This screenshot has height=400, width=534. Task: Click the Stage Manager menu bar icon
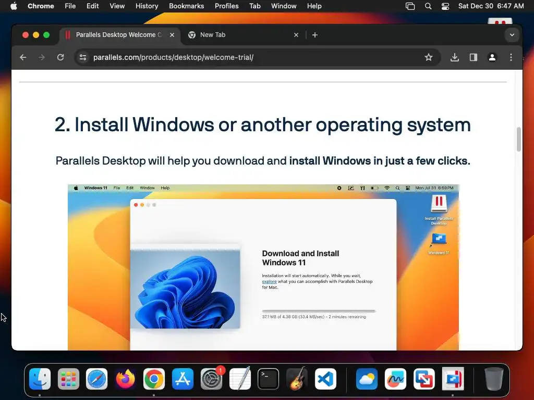coord(410,6)
